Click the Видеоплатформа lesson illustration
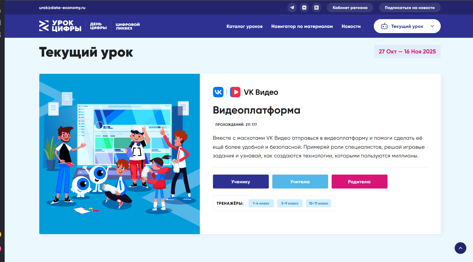The image size is (473, 262). tap(120, 154)
